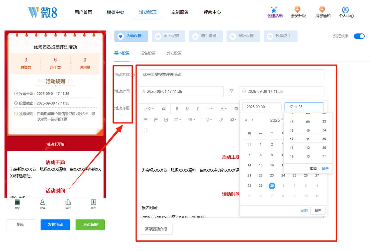Switch to the 页面设置 tab
Viewport: 374px width, 251px height.
(169, 36)
